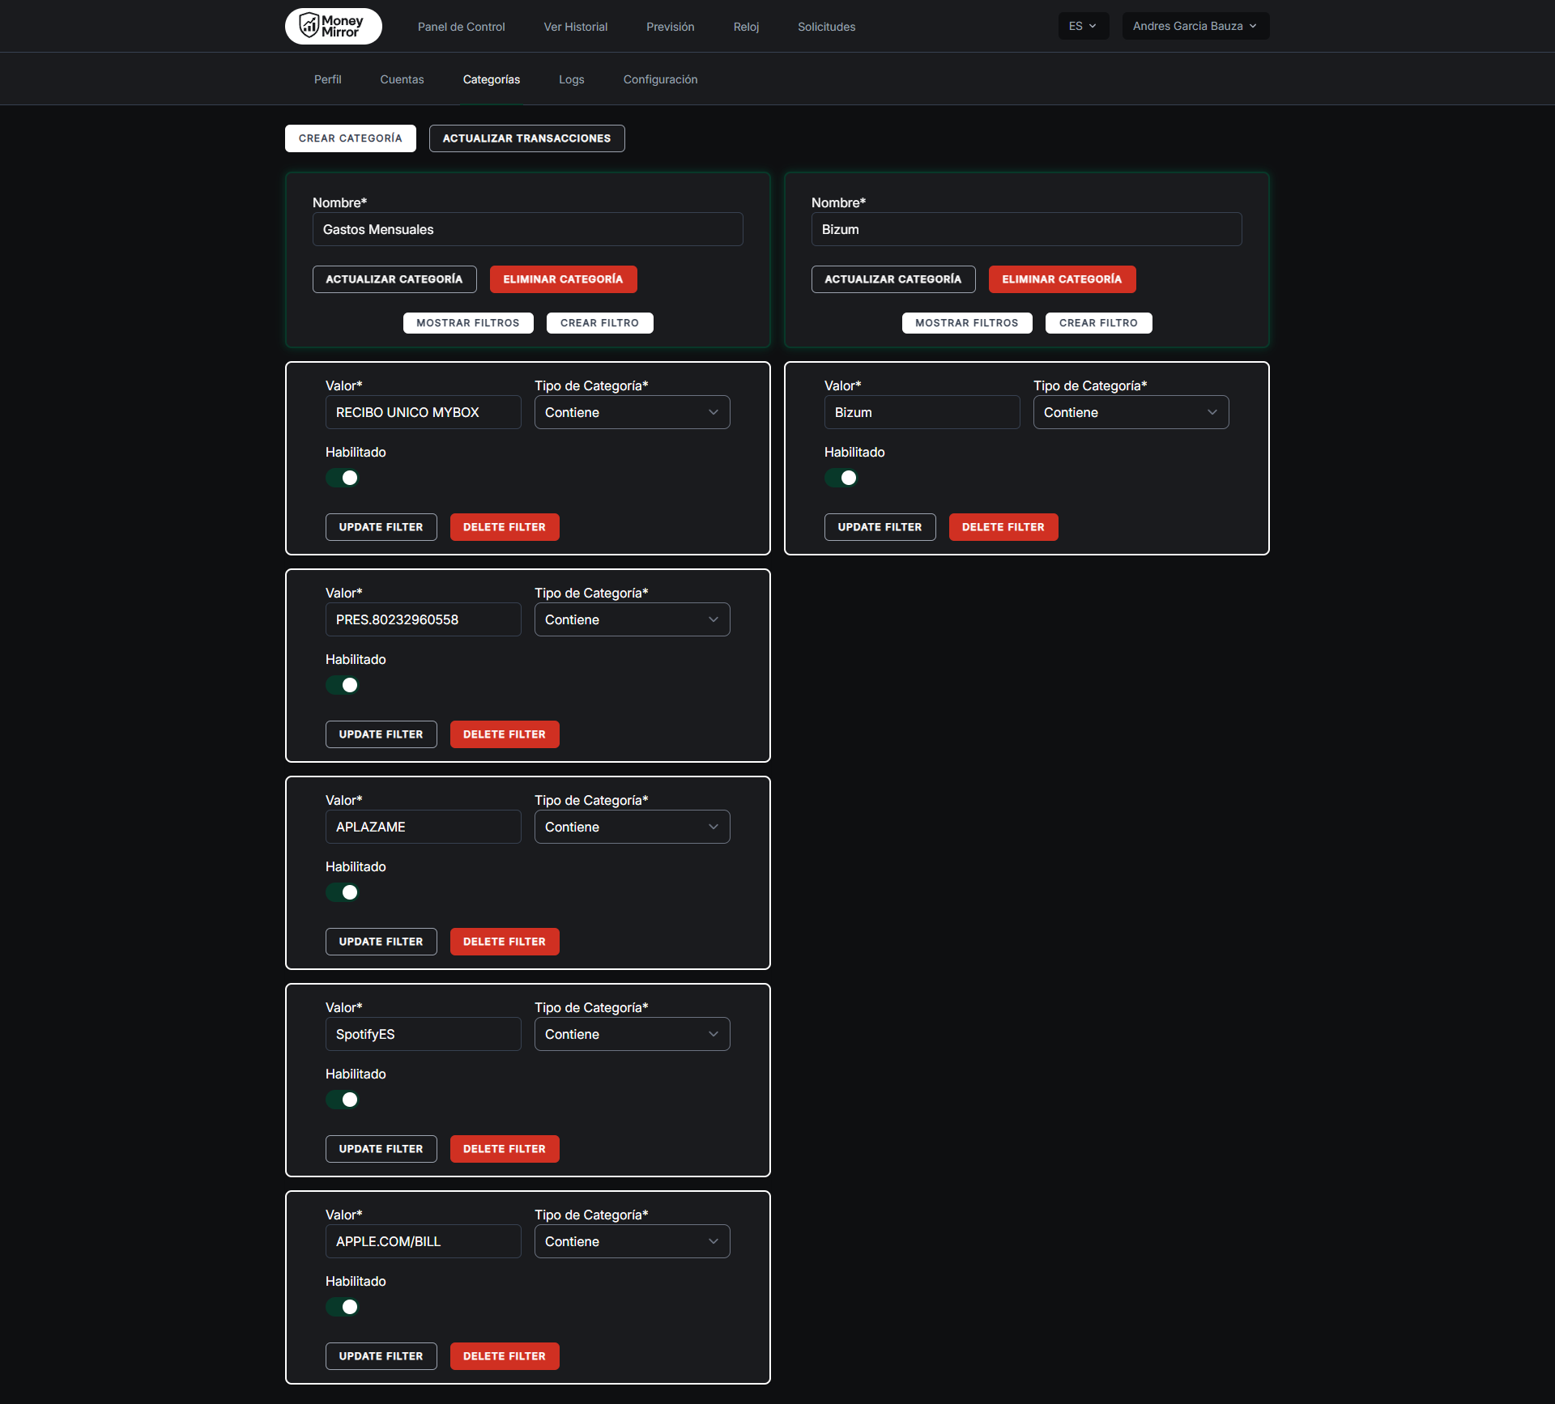This screenshot has width=1555, height=1404.
Task: Toggle Habilitado for RECIBO UNICO MYBOX filter
Action: [343, 478]
